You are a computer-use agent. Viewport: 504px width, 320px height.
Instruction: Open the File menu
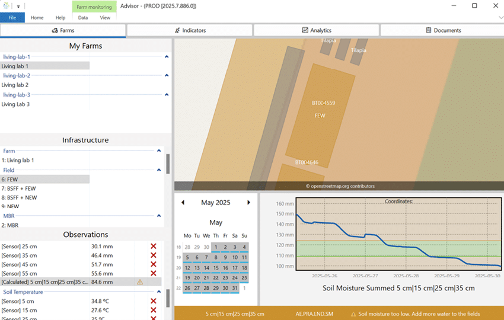tap(12, 18)
